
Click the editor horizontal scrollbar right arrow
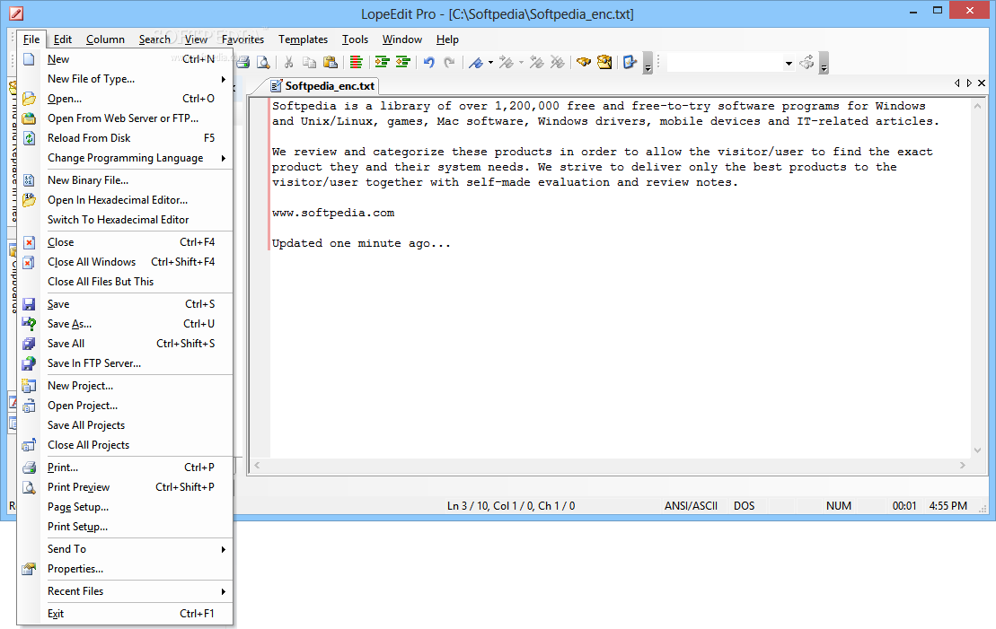963,465
